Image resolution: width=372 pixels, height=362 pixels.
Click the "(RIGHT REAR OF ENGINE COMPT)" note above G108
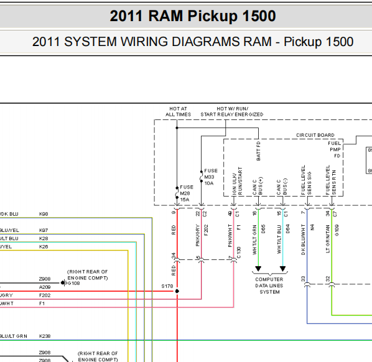click(x=87, y=275)
